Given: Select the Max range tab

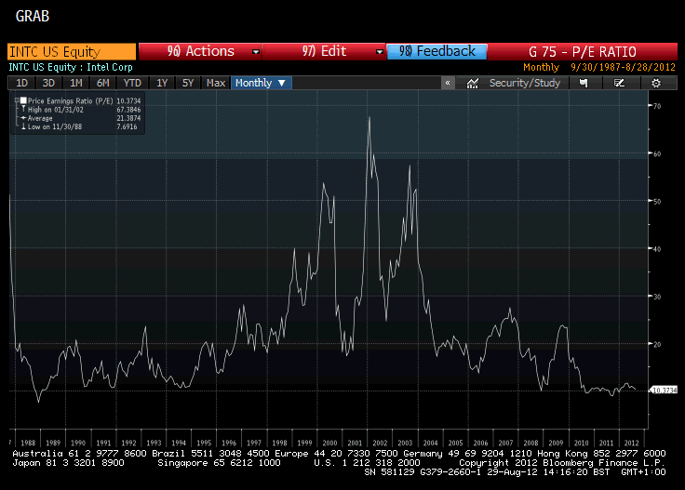Looking at the screenshot, I should tap(215, 83).
